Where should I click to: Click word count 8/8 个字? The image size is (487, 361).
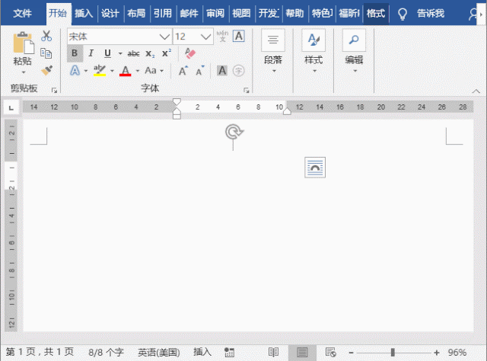coord(107,353)
